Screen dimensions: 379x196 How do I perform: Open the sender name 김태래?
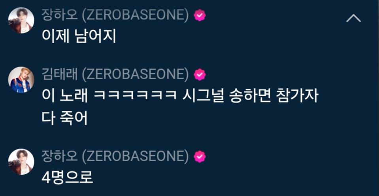point(60,74)
